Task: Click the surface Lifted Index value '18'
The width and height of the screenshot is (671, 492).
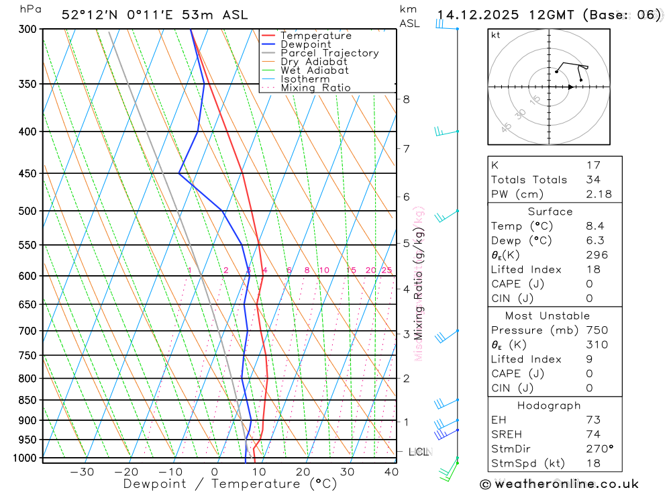Action: pos(594,270)
